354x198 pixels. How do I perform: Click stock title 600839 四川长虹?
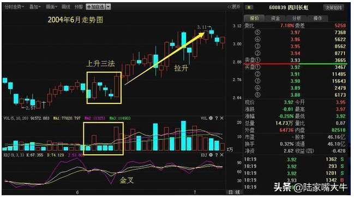click(289, 8)
